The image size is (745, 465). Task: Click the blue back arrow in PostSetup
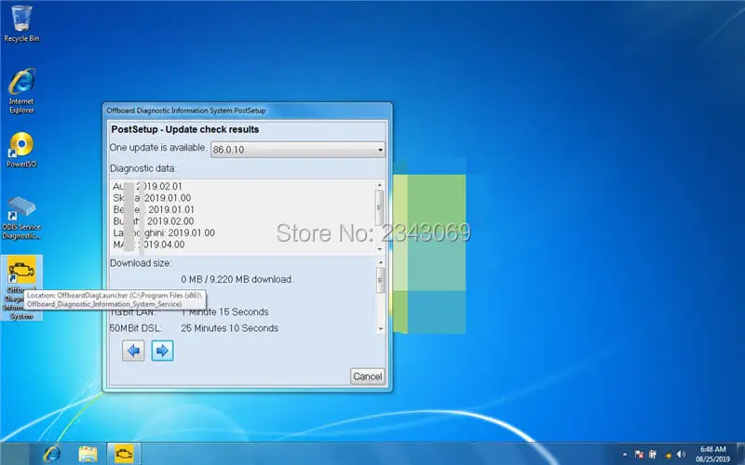[133, 351]
